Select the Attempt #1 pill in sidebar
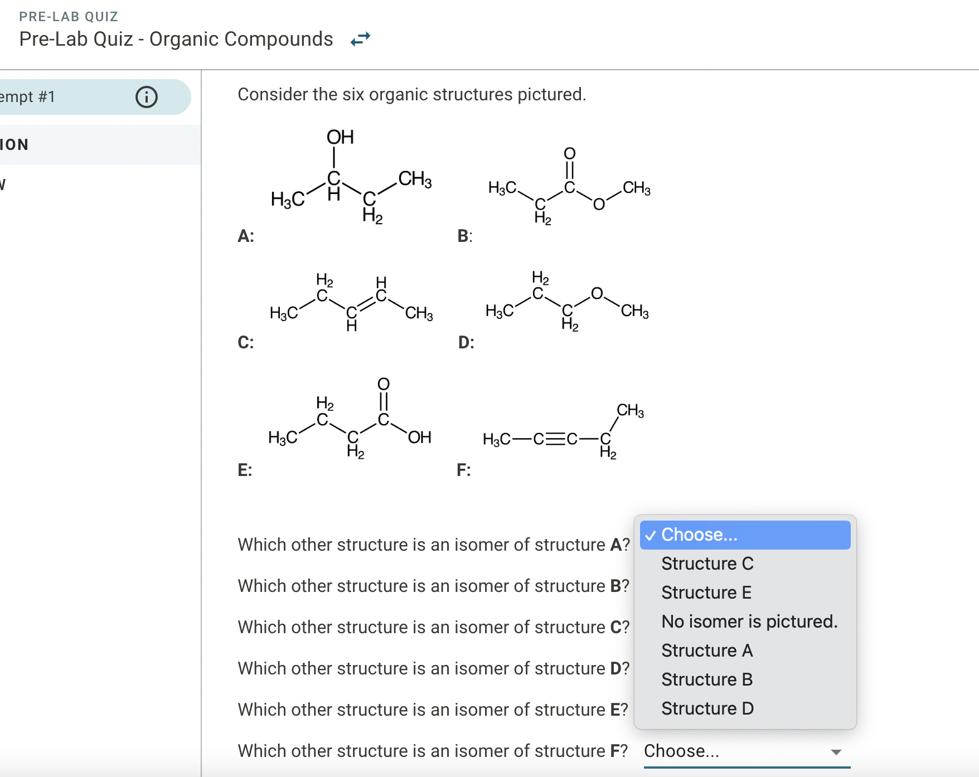This screenshot has height=777, width=979. (x=84, y=97)
